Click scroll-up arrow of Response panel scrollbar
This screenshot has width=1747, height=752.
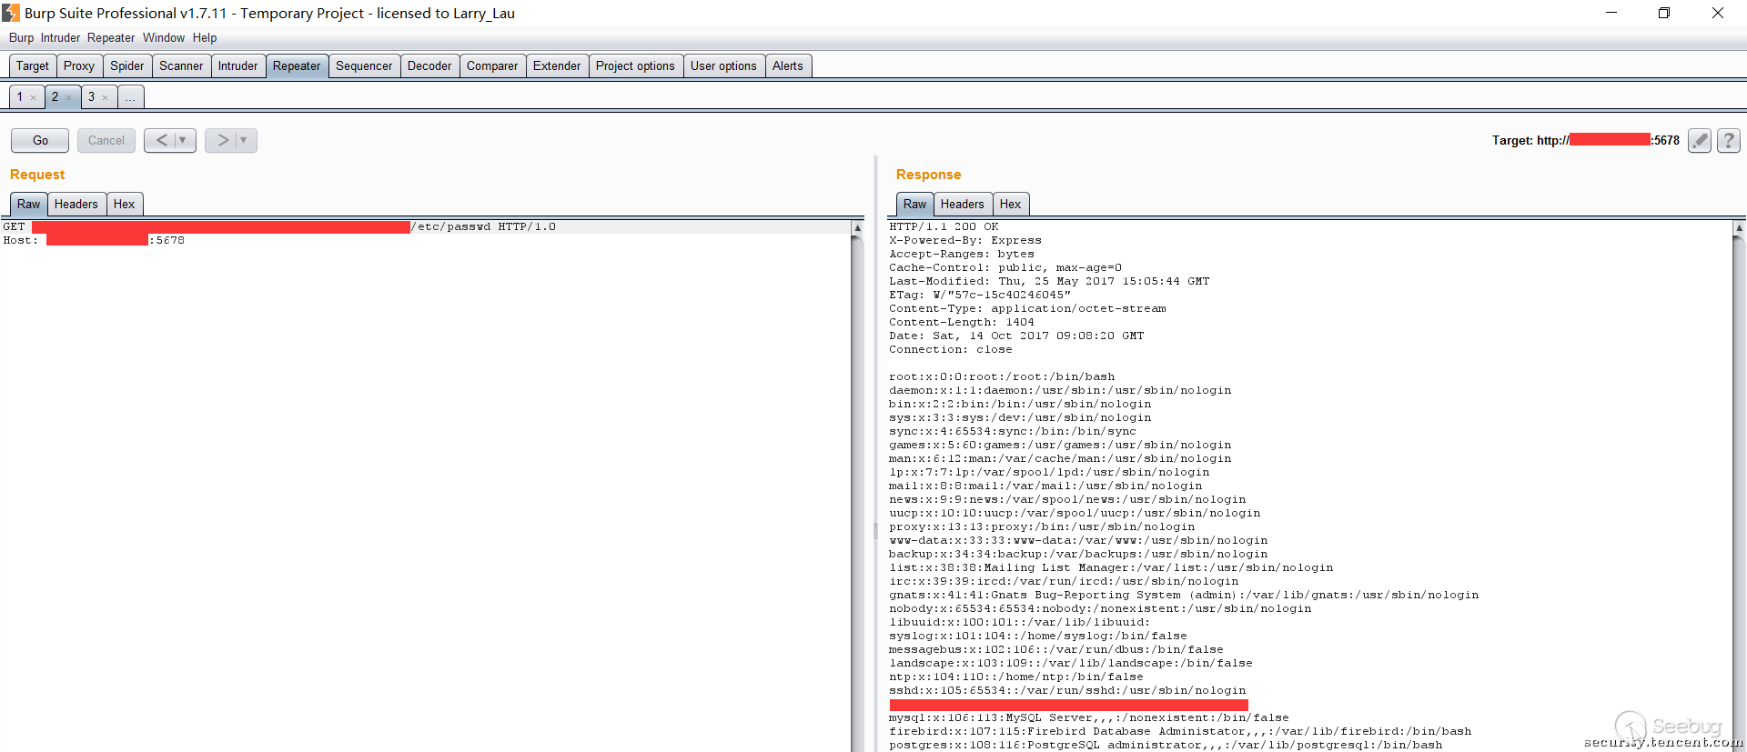(x=1739, y=227)
